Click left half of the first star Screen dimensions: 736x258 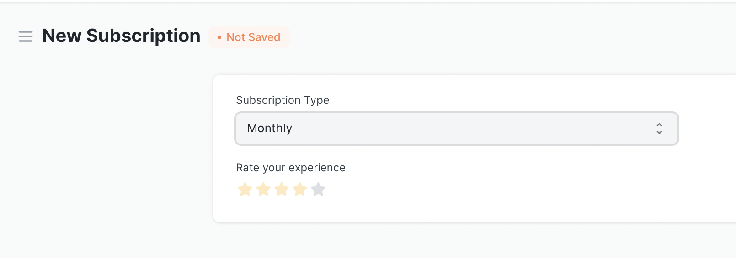[x=242, y=189]
